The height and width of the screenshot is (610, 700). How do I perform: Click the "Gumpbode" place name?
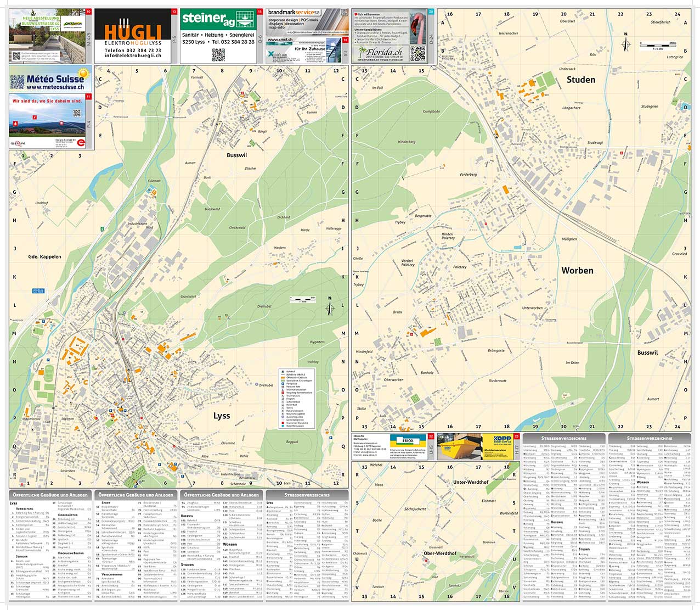point(431,111)
